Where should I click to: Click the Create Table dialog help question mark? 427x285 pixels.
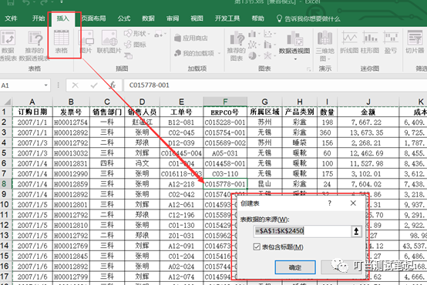click(330, 203)
